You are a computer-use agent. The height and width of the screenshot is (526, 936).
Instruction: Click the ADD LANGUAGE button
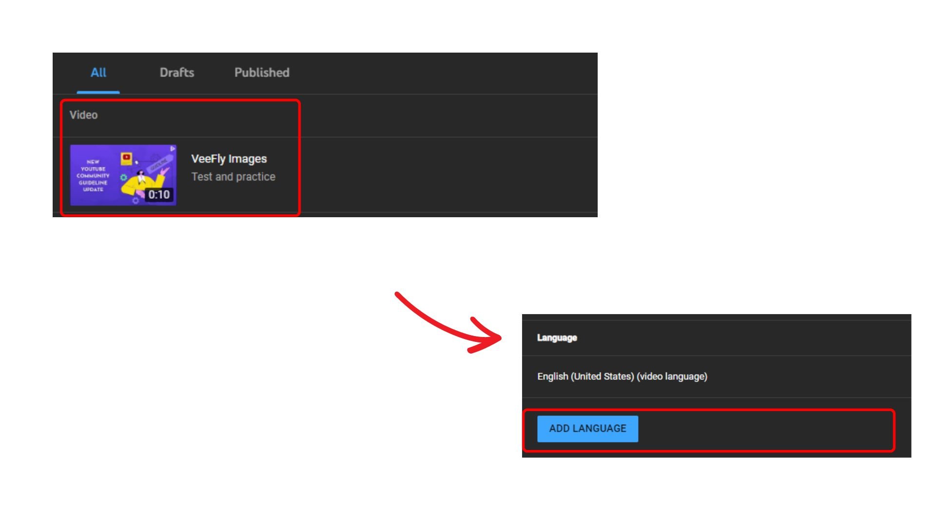587,429
